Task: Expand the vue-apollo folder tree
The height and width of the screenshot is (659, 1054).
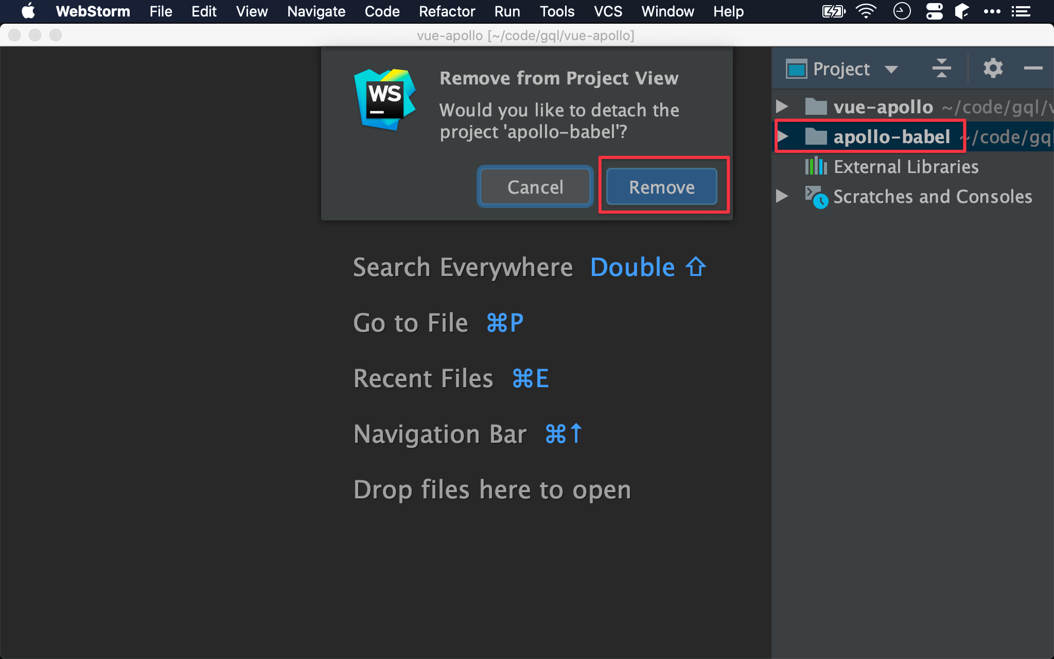Action: click(782, 107)
